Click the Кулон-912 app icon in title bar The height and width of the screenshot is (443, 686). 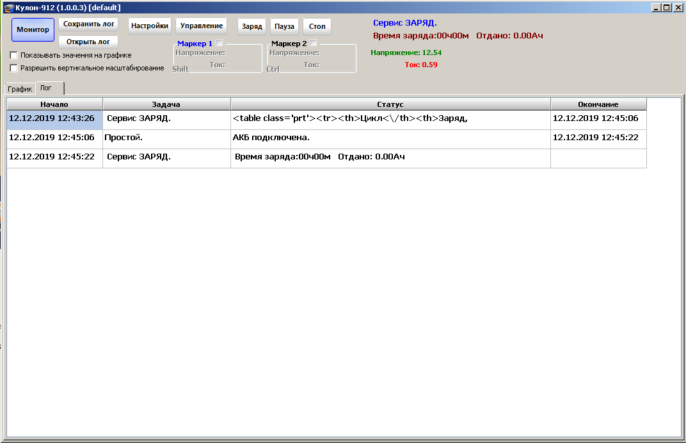coord(9,7)
